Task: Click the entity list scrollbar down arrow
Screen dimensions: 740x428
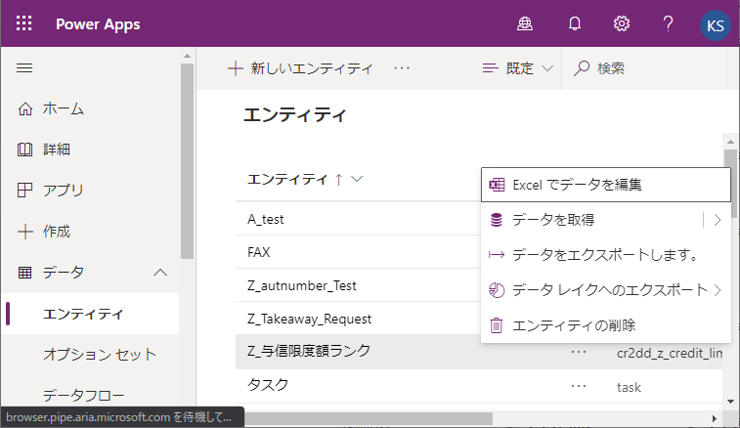Action: (x=730, y=402)
